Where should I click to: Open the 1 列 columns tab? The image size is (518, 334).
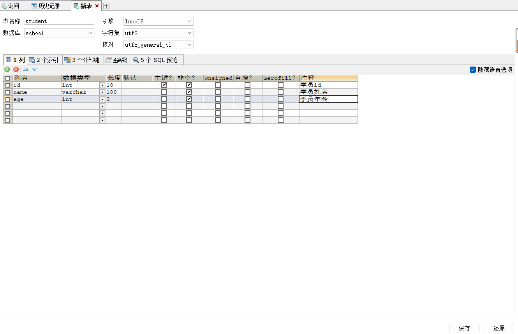[x=15, y=60]
